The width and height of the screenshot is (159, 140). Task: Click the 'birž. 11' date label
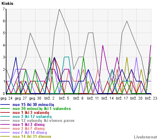[93, 98]
